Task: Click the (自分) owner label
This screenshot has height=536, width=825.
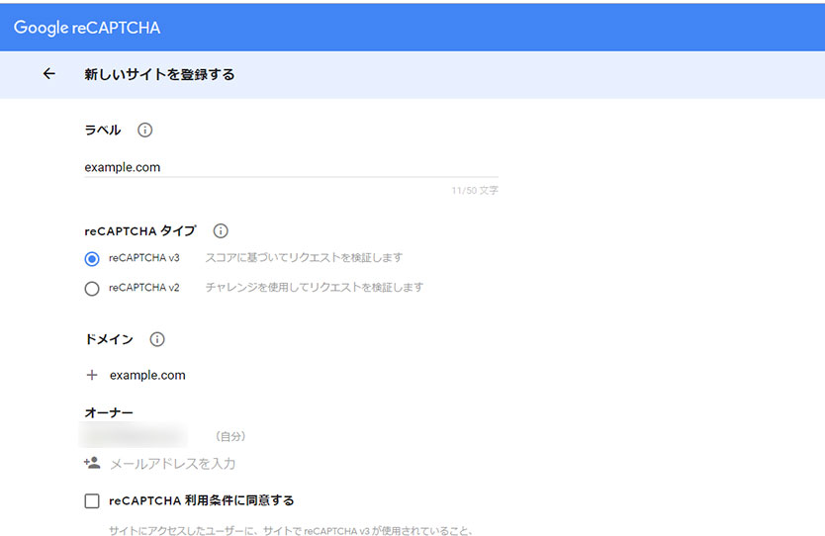Action: [x=230, y=436]
